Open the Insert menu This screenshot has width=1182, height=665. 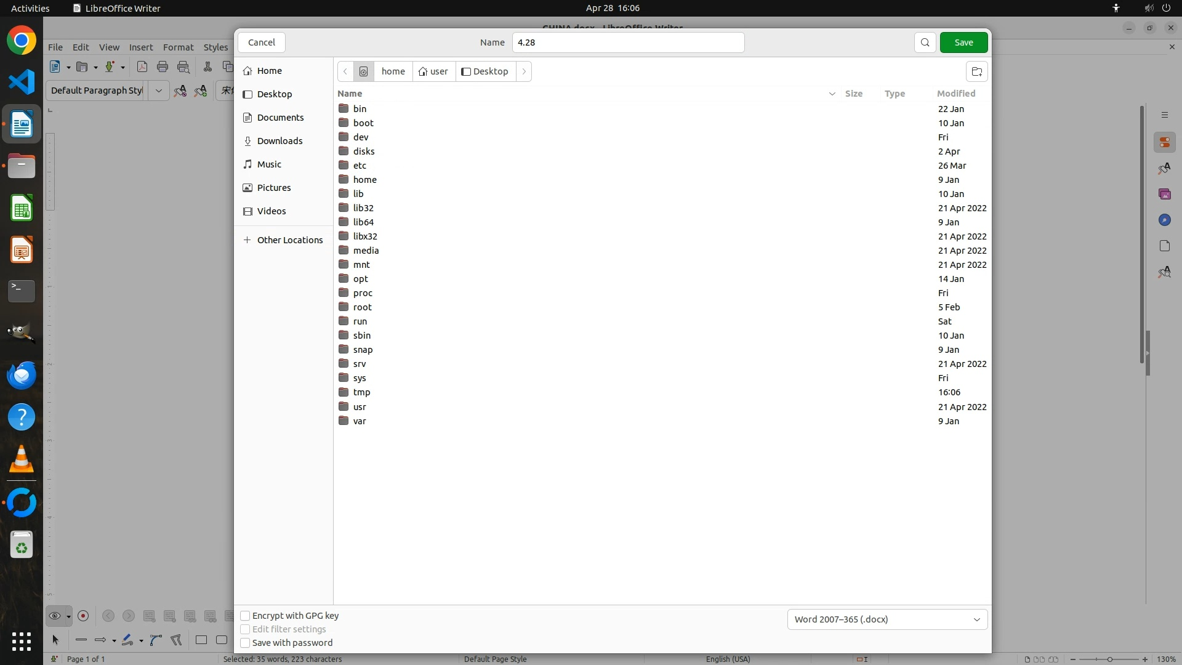pos(141,47)
